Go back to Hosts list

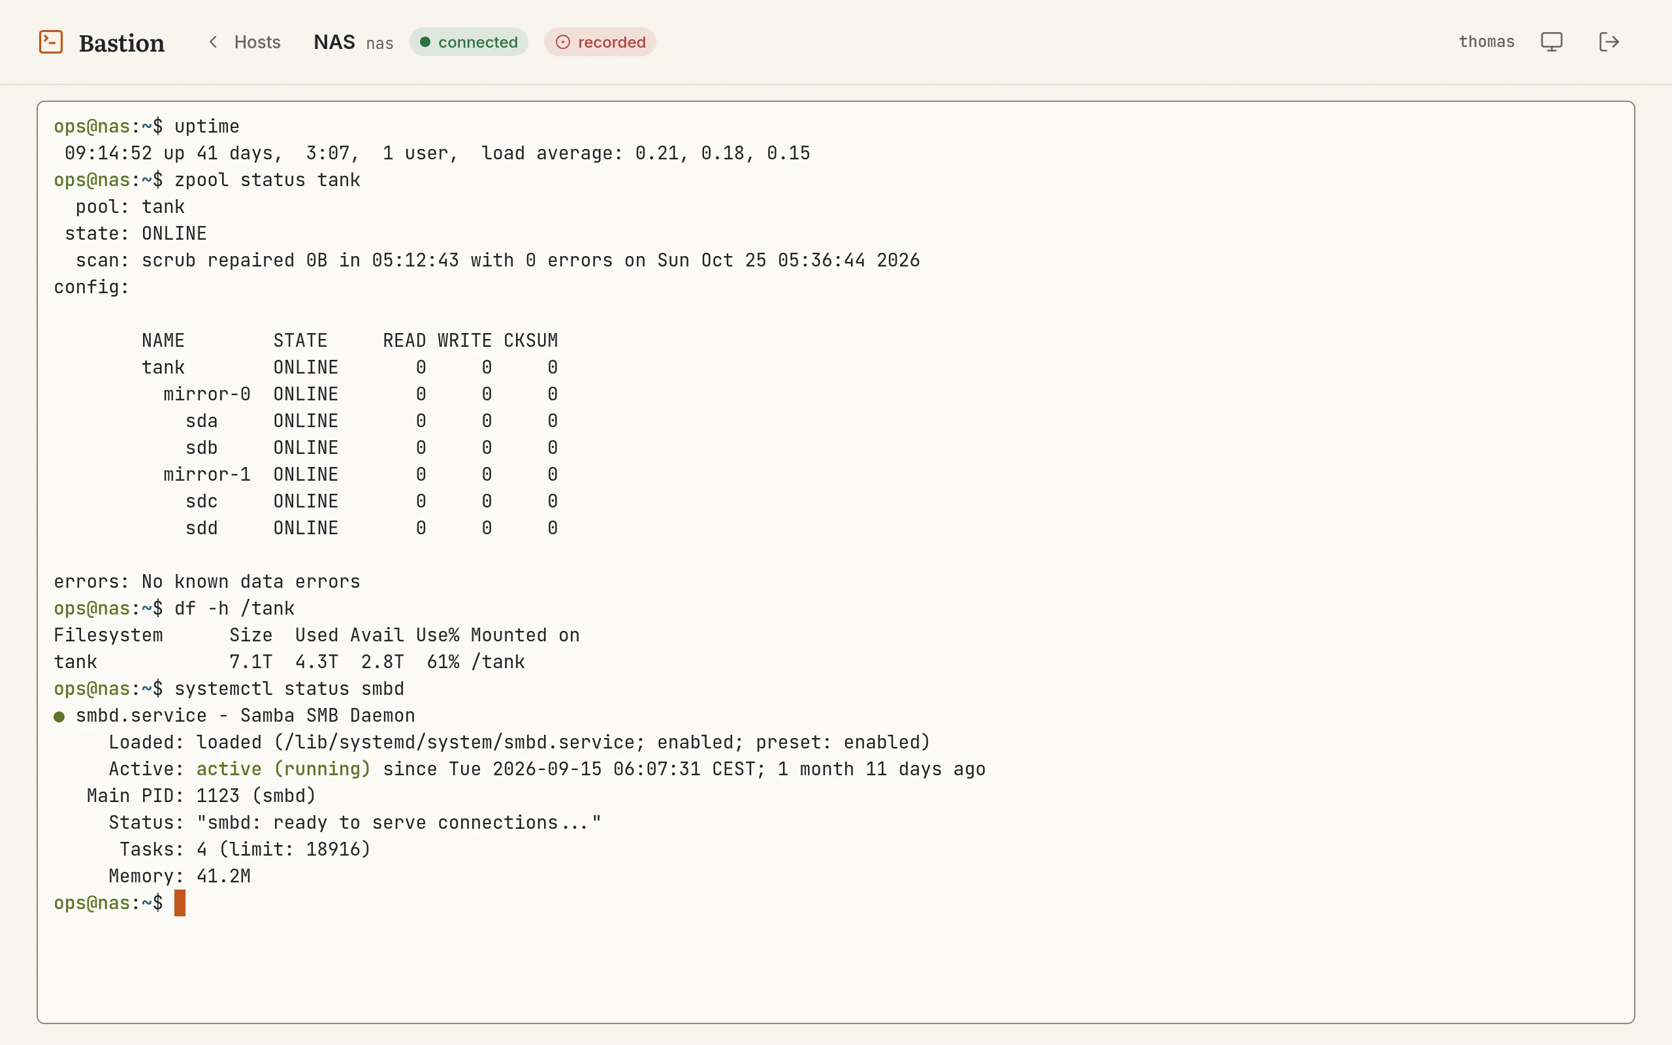click(x=244, y=42)
